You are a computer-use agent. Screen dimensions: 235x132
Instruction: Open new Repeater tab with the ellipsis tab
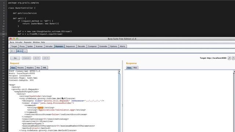click(25, 51)
